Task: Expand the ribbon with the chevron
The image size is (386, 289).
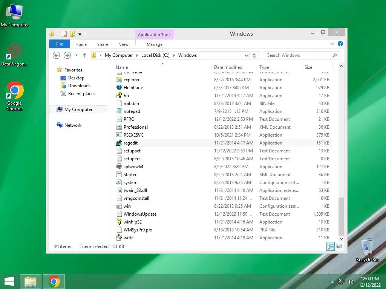Action: click(x=332, y=44)
